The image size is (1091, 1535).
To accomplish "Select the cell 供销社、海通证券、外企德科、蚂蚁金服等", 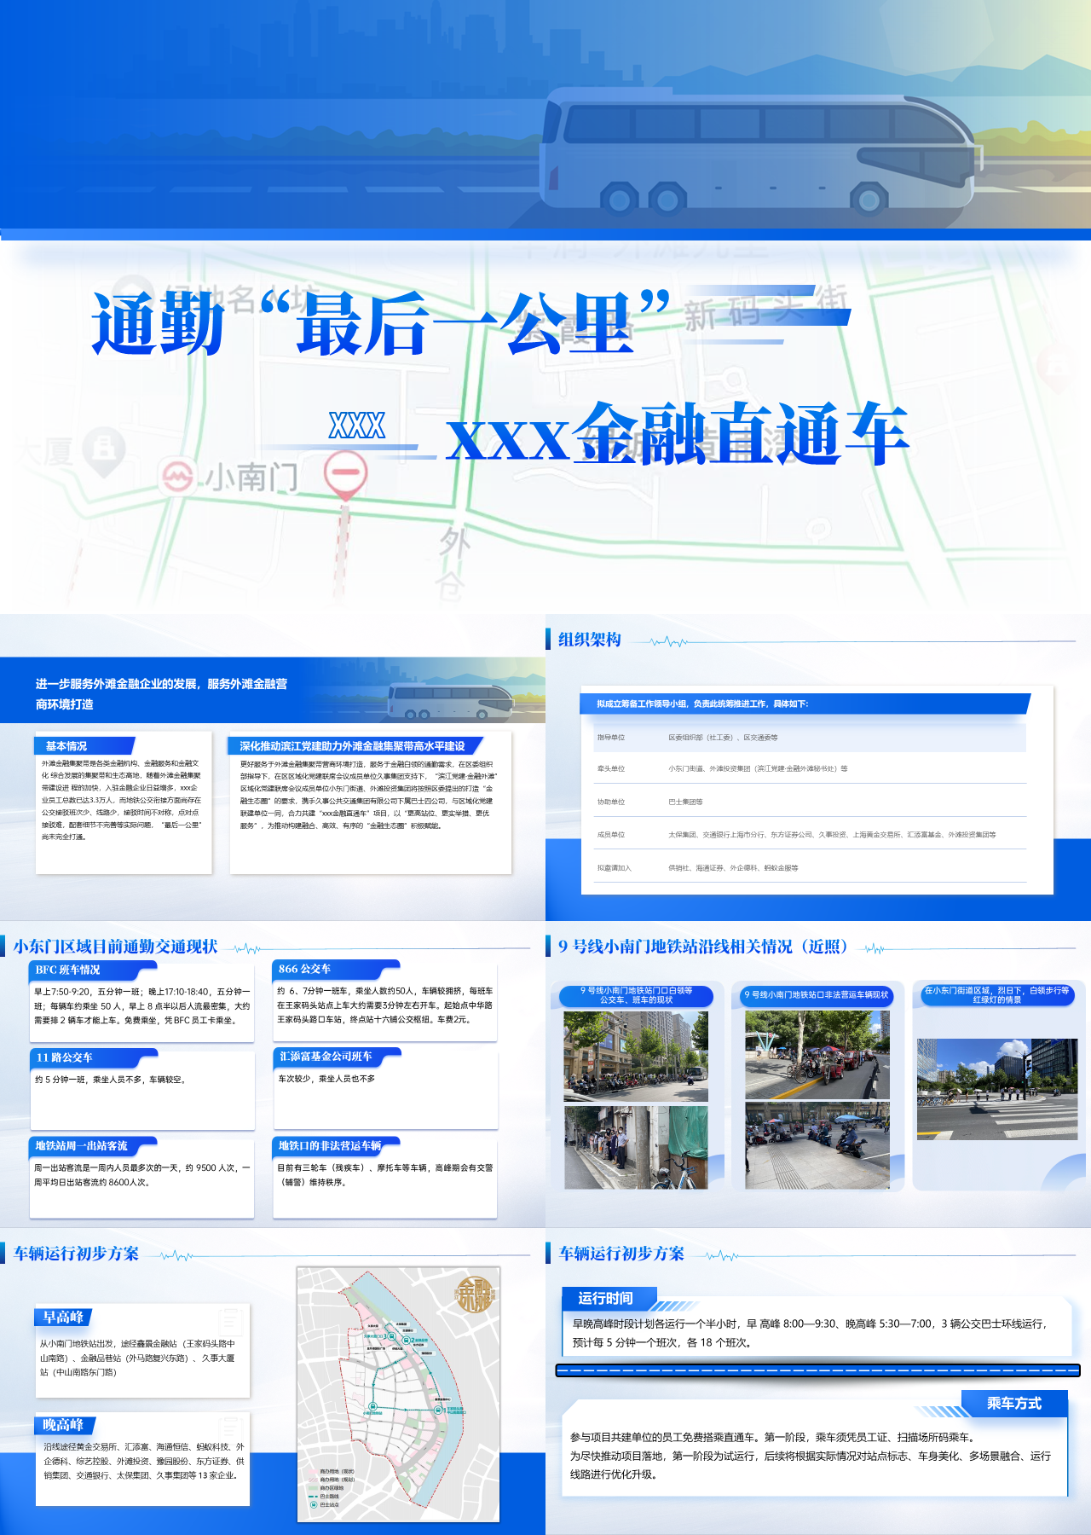I will point(733,868).
